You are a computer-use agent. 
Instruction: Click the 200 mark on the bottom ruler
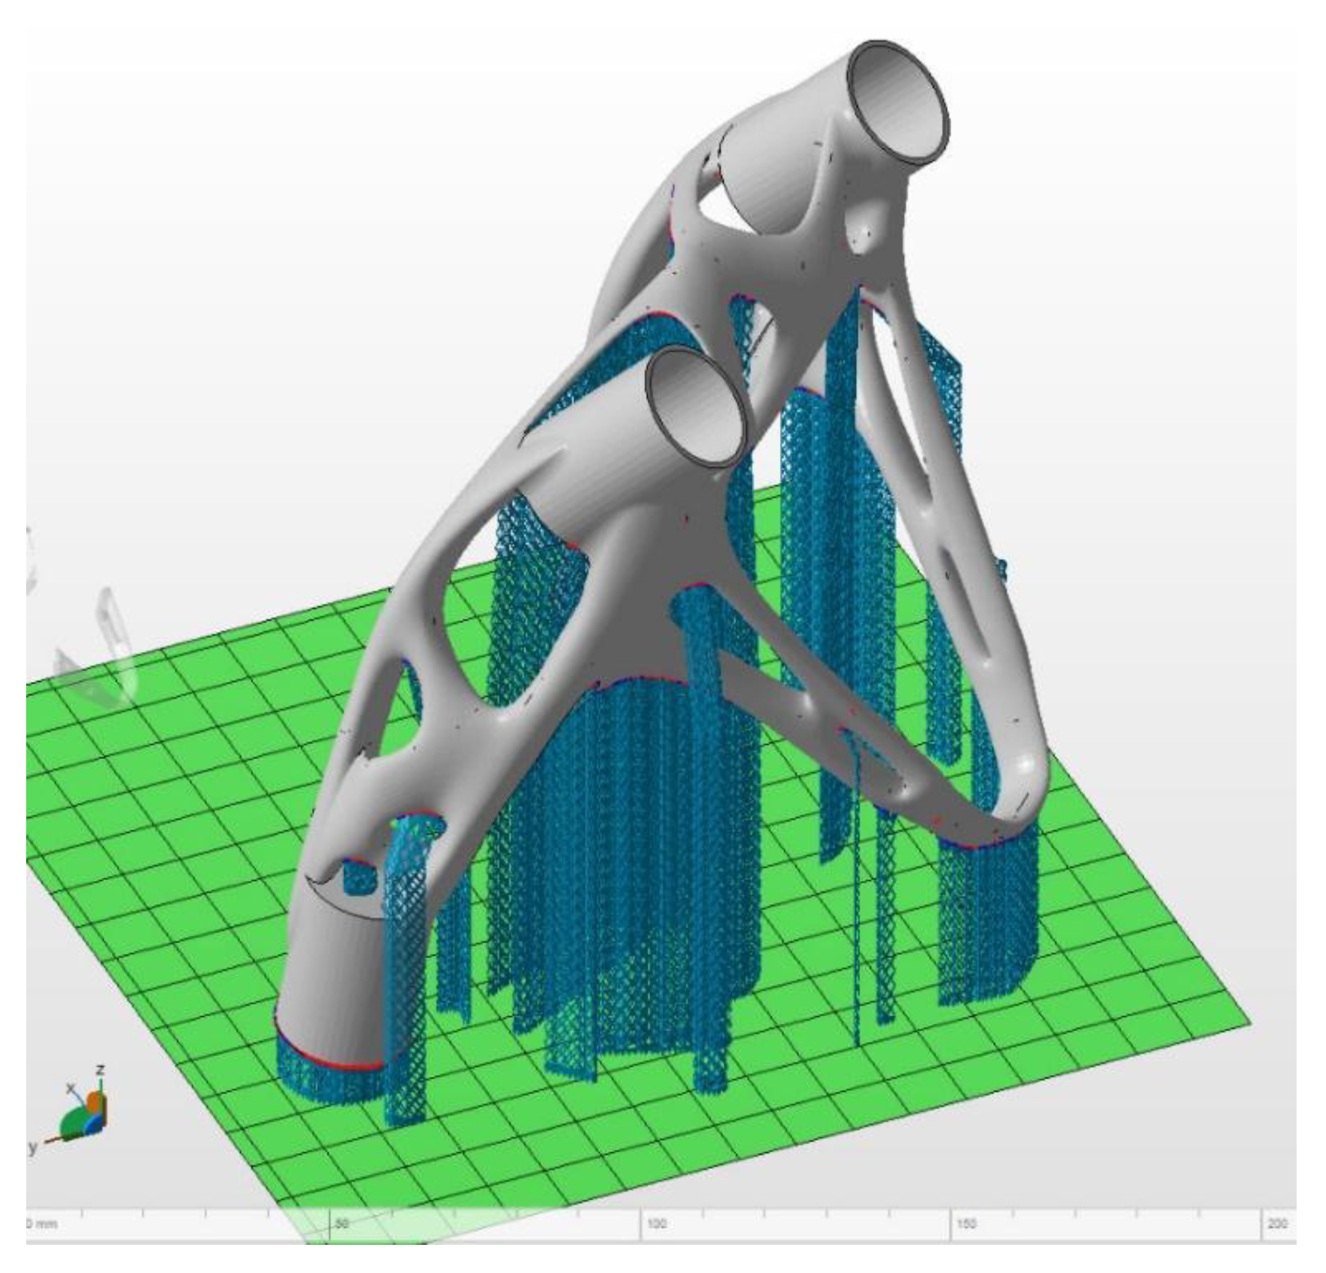pyautogui.click(x=1277, y=1224)
